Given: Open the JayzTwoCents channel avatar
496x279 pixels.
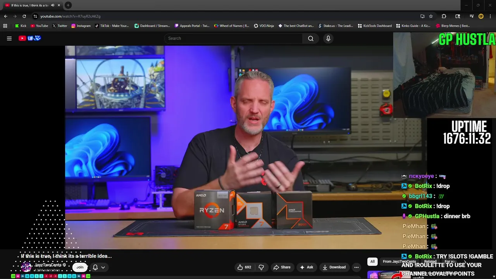Looking at the screenshot, I should pos(26,267).
